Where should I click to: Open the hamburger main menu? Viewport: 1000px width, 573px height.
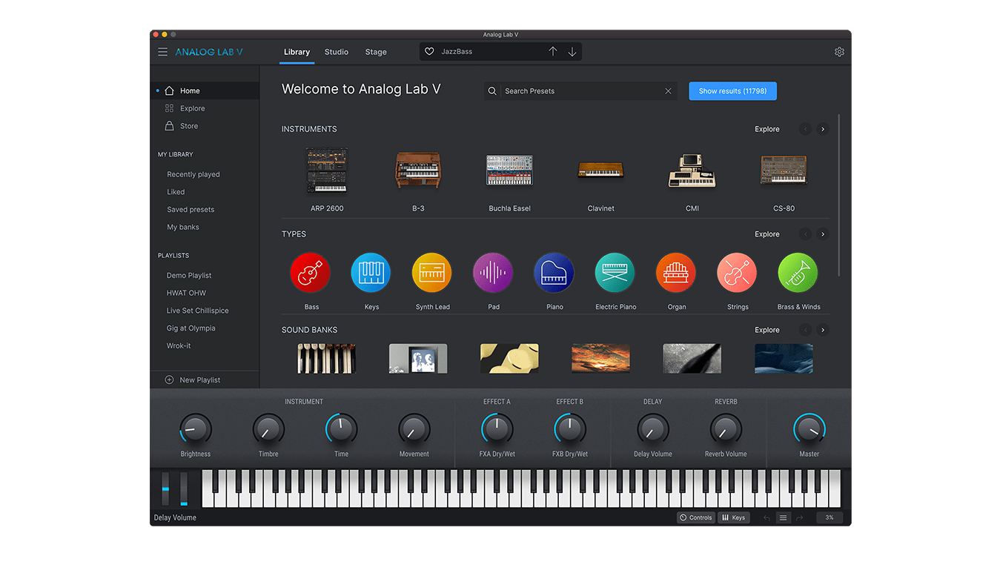[162, 52]
